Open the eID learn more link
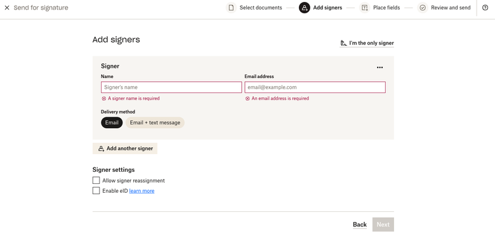Viewport: 495px width, 241px height. pyautogui.click(x=142, y=191)
